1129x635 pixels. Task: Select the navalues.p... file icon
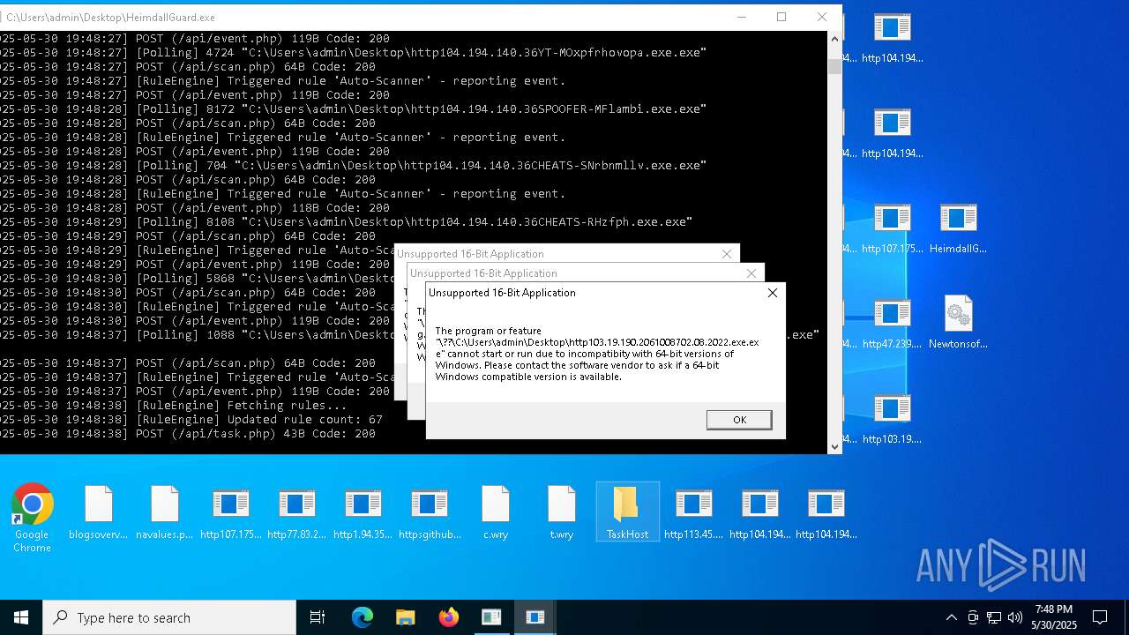click(164, 512)
